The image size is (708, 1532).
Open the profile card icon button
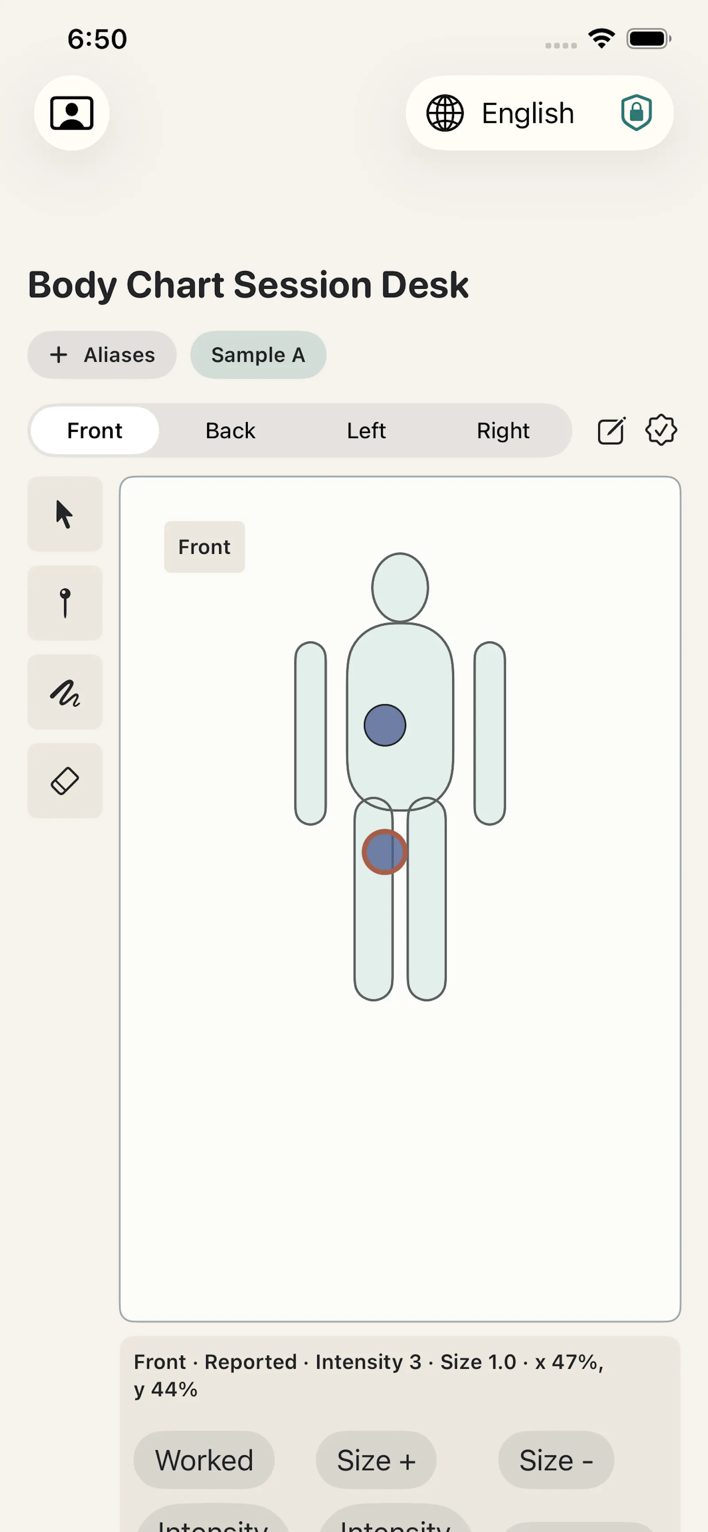(x=71, y=113)
